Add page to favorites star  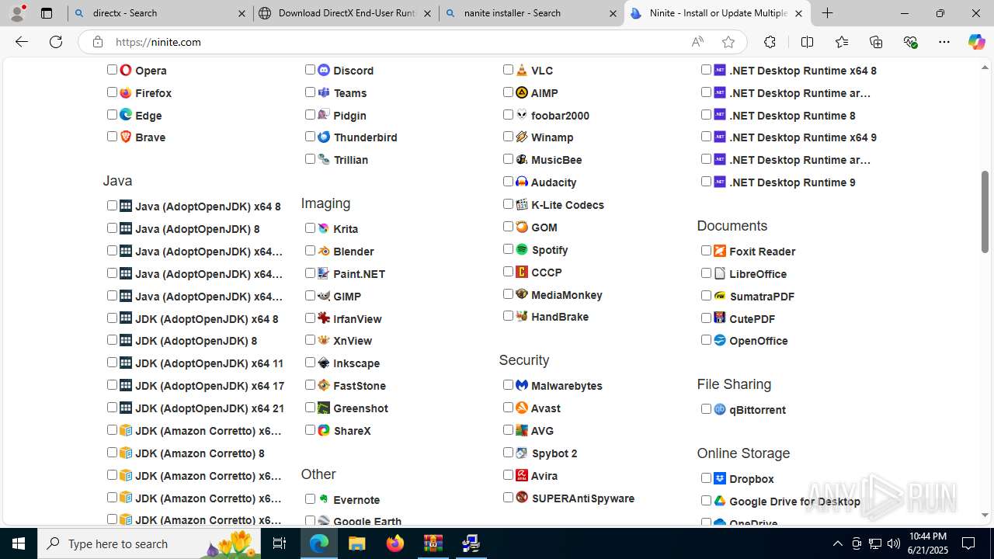point(728,42)
